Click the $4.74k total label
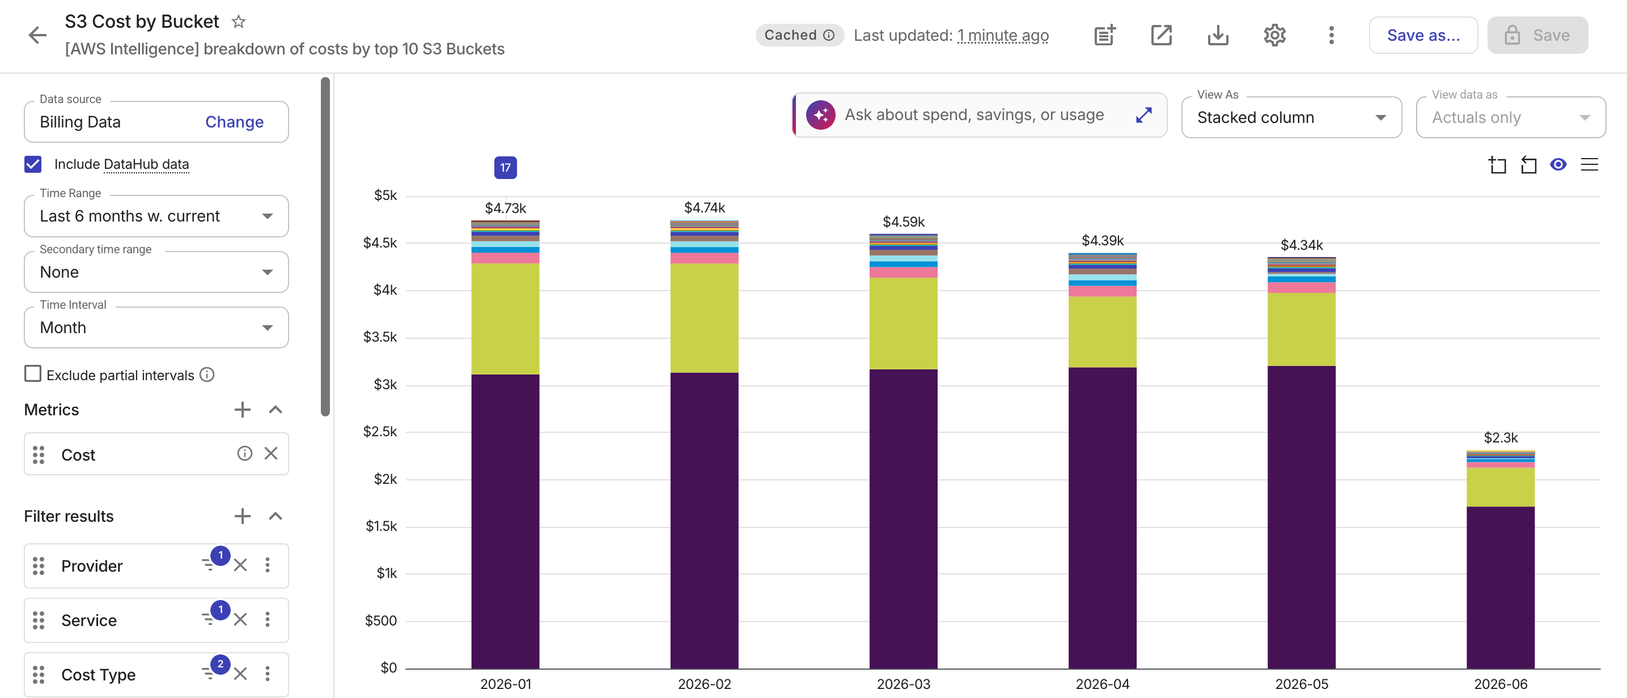Screen dimensions: 1627x698 [704, 207]
